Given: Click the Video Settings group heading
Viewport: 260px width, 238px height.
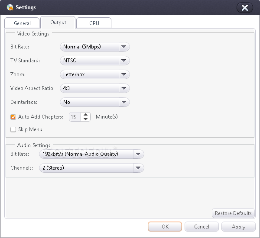Looking at the screenshot, I should (33, 34).
